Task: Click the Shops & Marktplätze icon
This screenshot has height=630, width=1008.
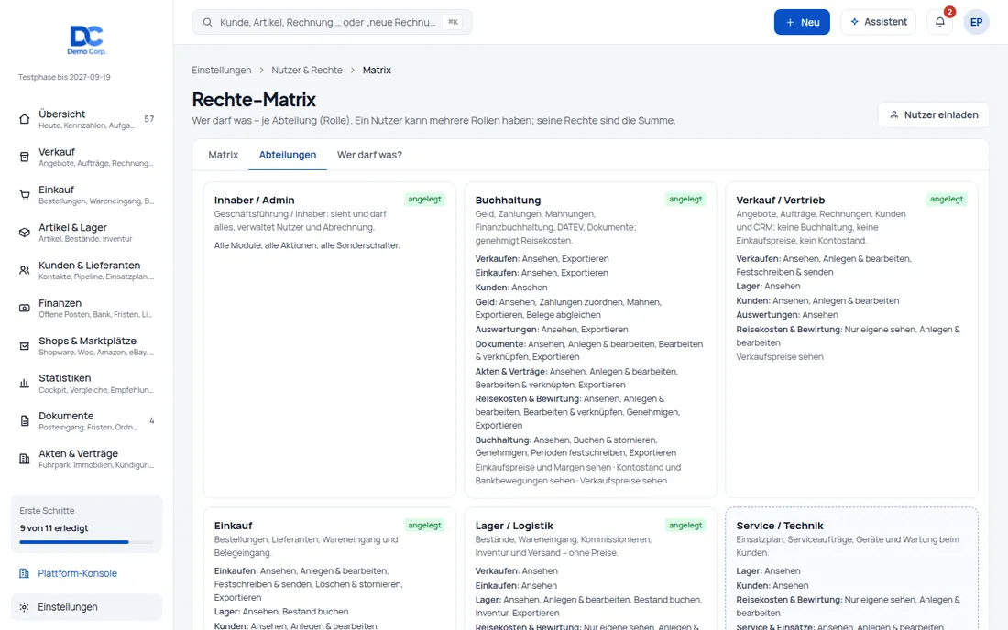Action: pyautogui.click(x=25, y=346)
